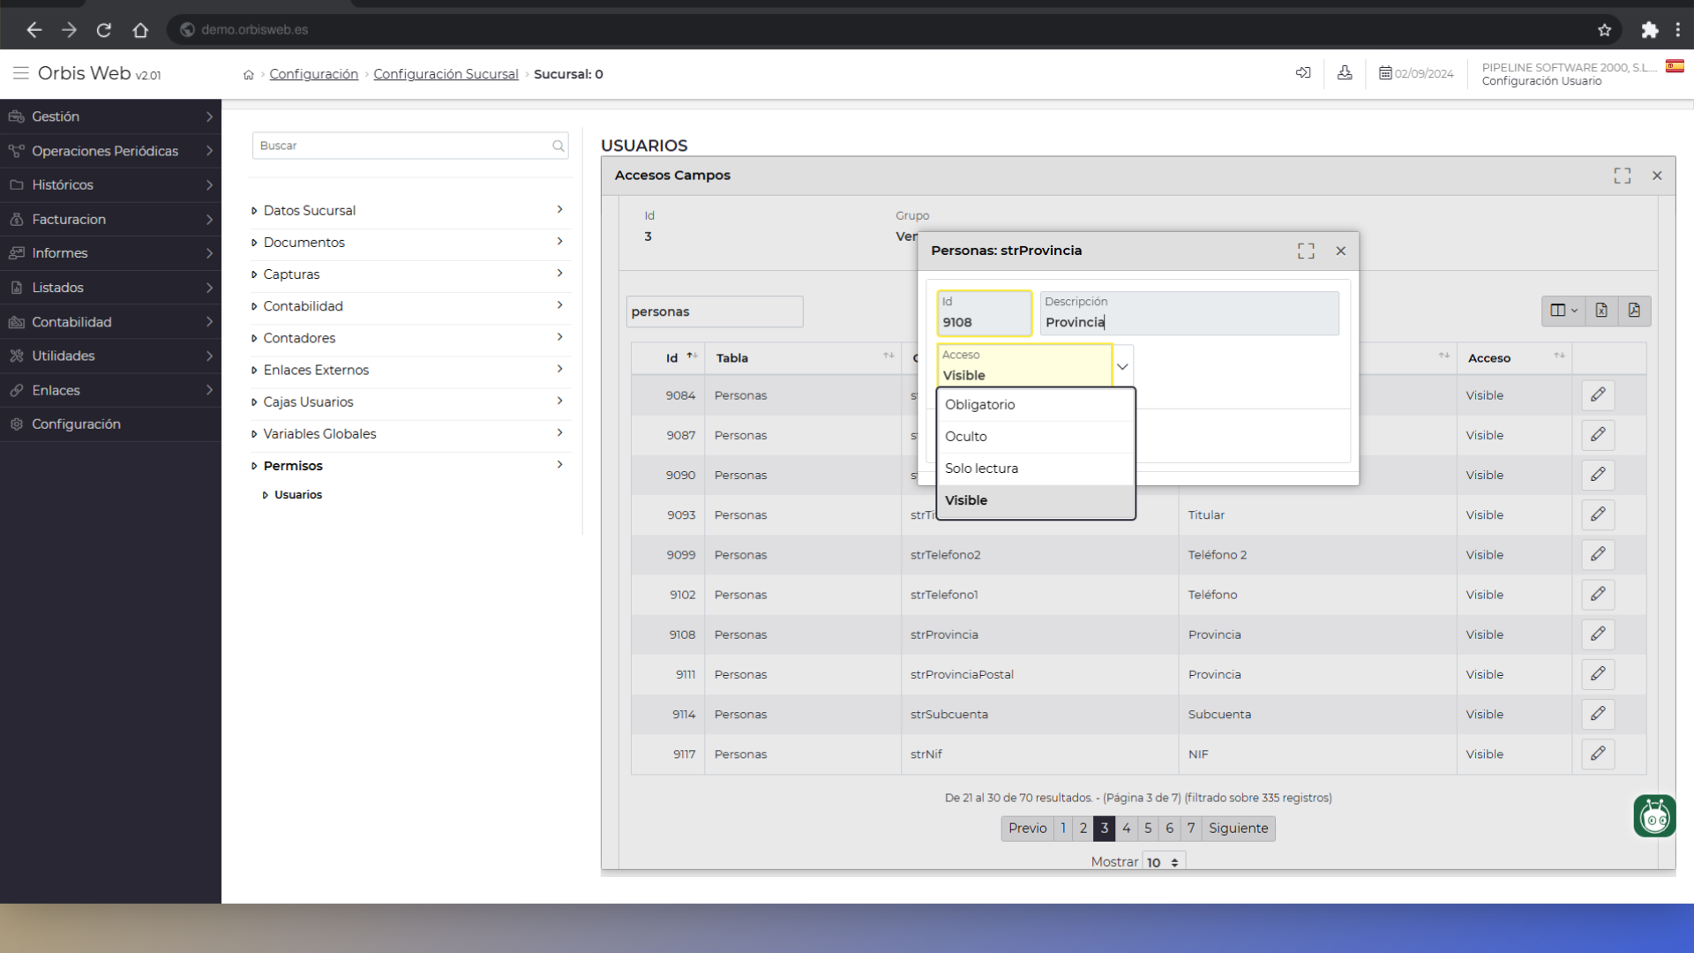Sort table by Id column

click(x=668, y=358)
